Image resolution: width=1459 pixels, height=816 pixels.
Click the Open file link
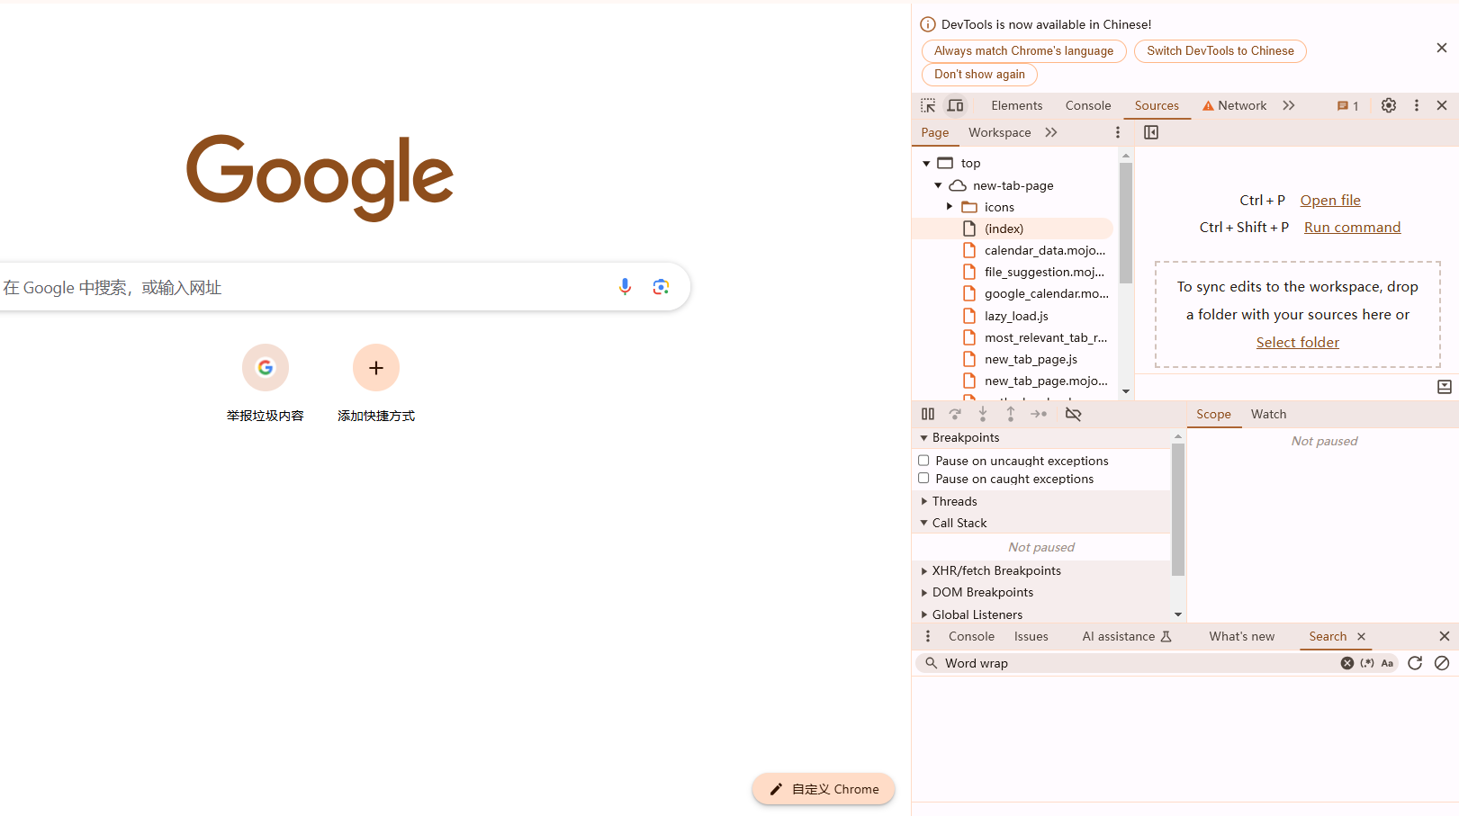coord(1330,200)
